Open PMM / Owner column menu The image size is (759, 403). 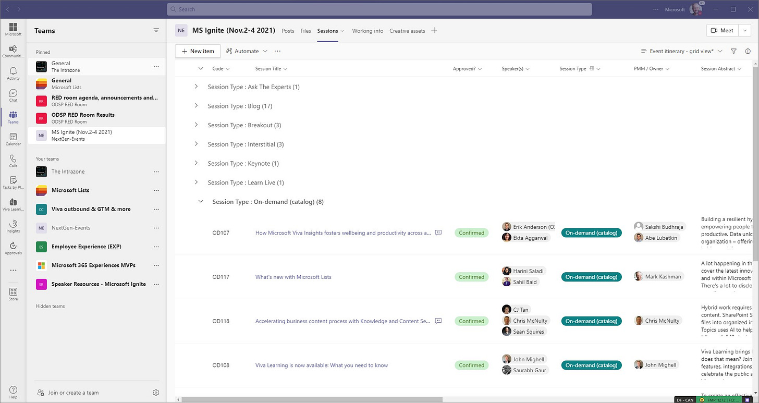pos(652,69)
